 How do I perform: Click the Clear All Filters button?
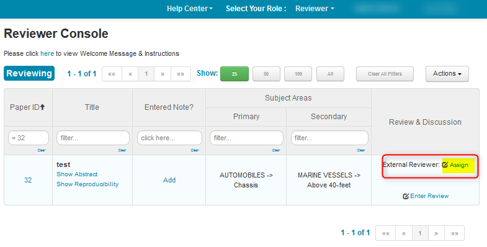click(385, 74)
